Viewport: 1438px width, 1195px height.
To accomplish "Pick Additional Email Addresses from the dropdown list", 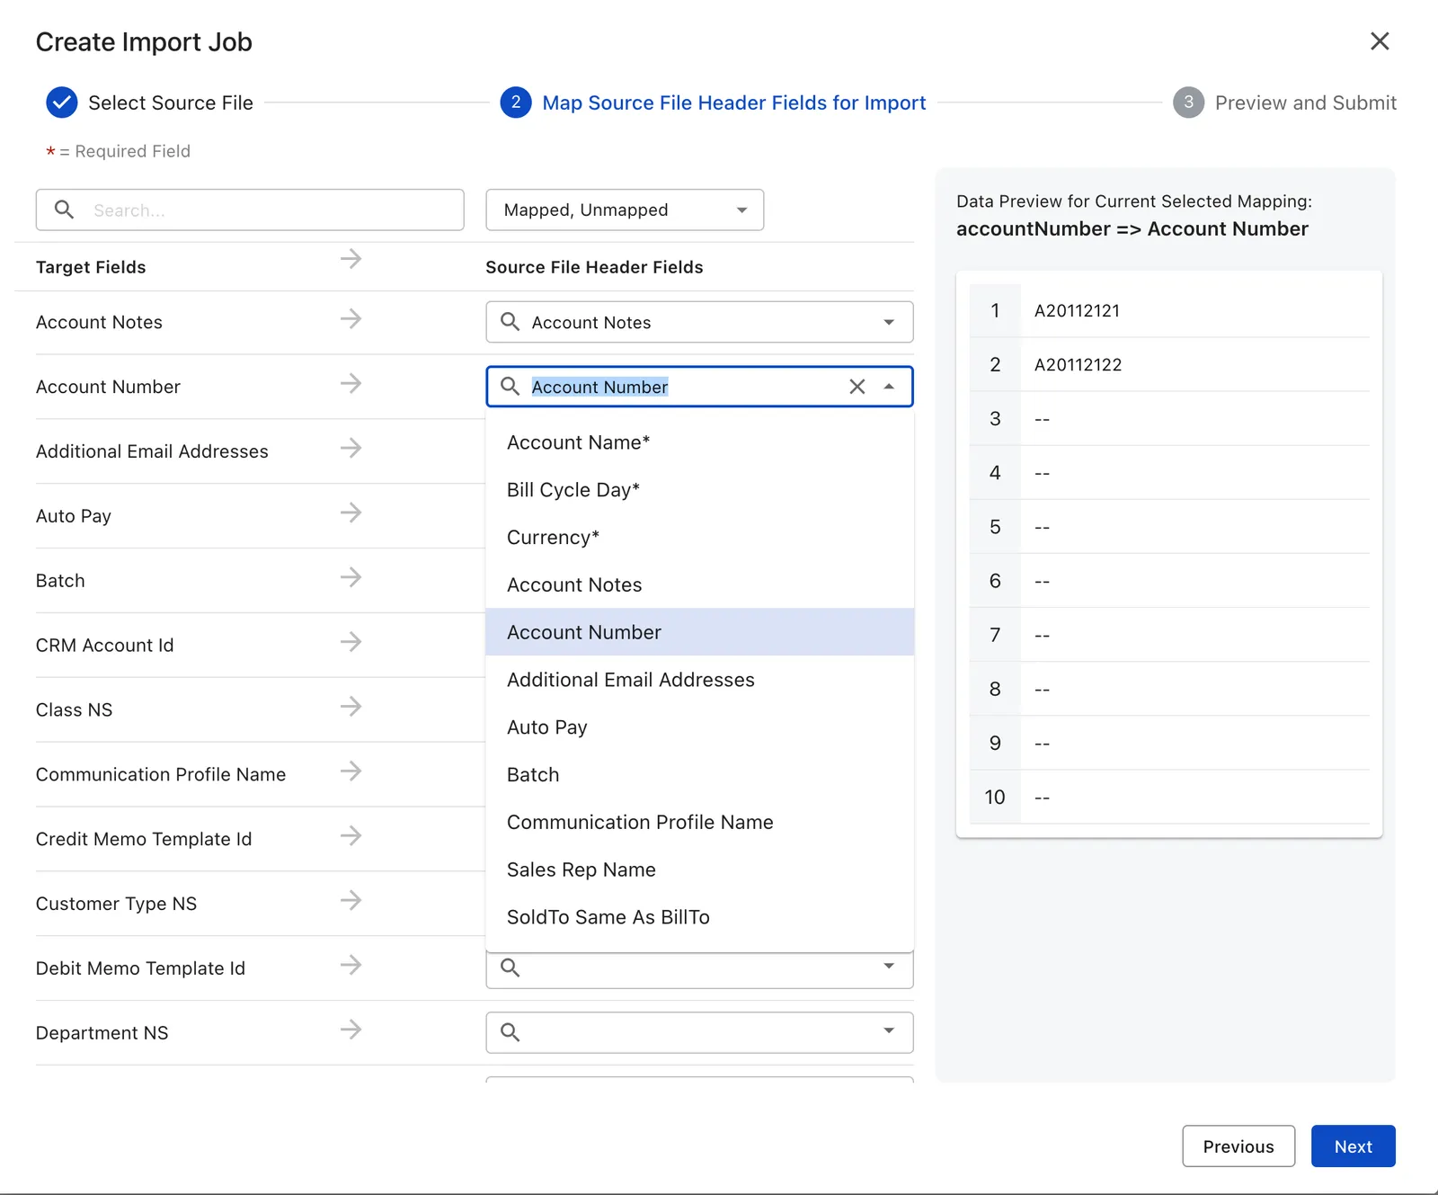I will click(700, 680).
